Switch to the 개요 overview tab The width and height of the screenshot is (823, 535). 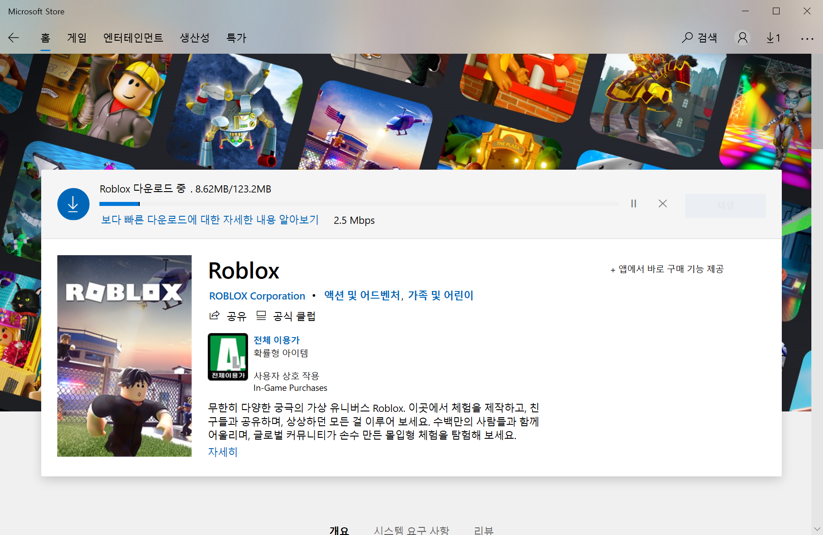click(x=339, y=530)
